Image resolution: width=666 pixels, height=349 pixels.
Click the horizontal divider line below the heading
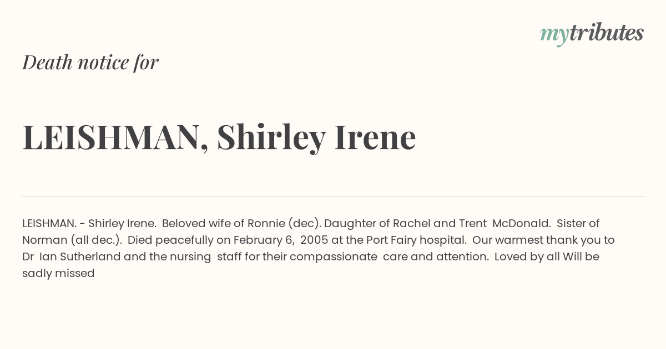pos(333,197)
